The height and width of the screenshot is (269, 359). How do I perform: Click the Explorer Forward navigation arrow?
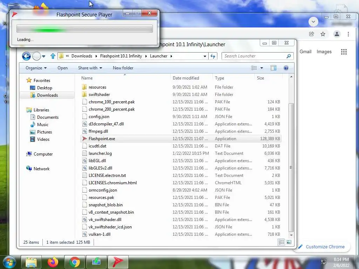click(x=36, y=56)
